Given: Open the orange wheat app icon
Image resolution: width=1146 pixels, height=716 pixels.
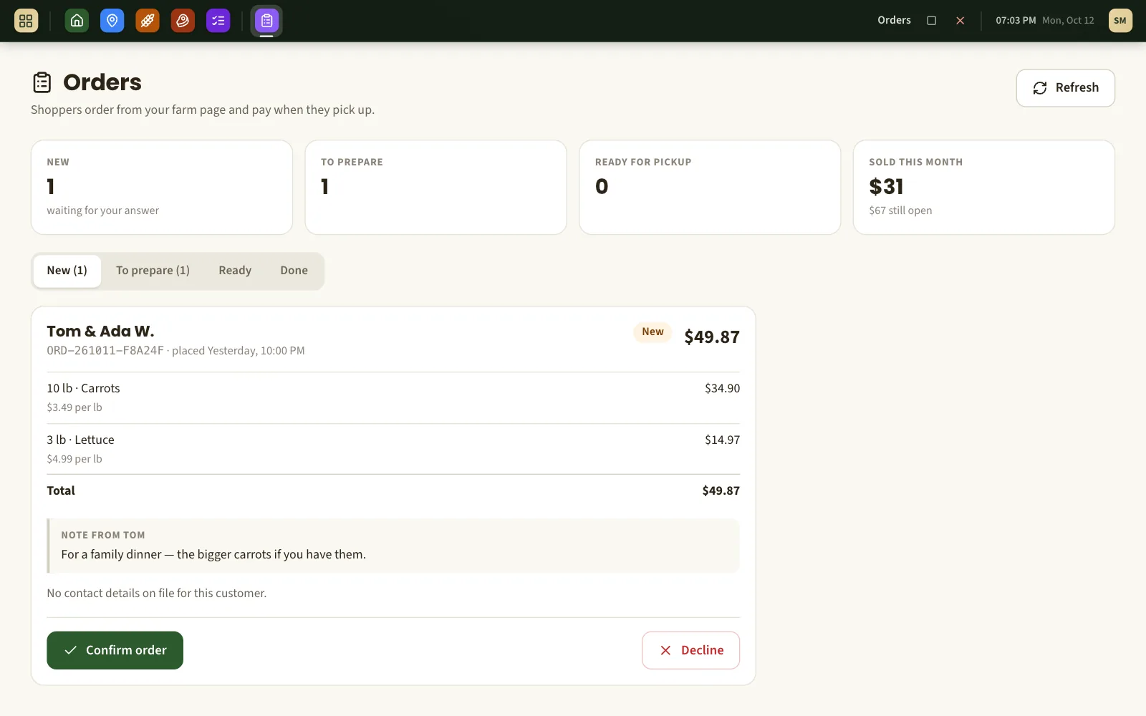Looking at the screenshot, I should (x=148, y=21).
